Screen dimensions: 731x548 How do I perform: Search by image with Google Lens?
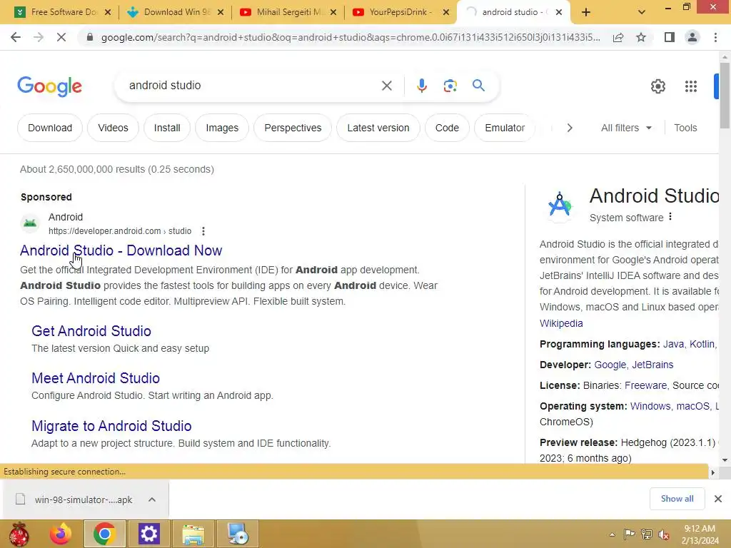pos(450,86)
